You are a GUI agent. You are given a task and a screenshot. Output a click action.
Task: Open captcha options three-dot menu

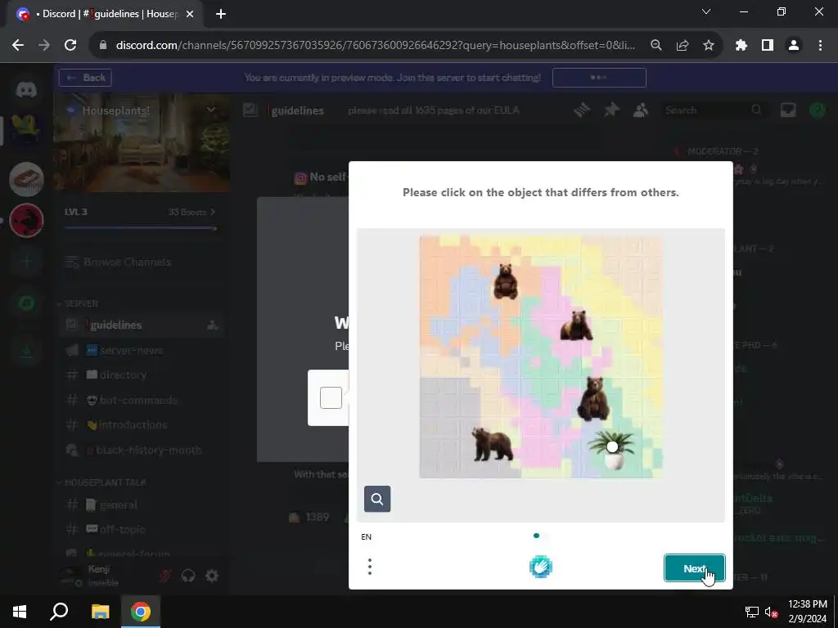370,567
